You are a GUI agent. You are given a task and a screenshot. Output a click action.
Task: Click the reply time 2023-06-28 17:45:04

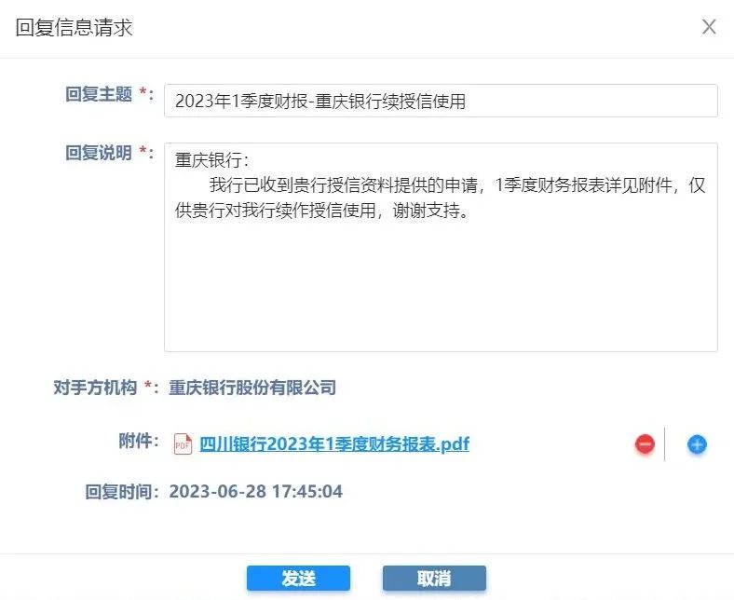(x=255, y=491)
